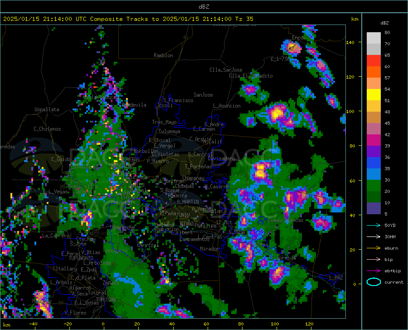Click the red 65 dBZ color swatch
The image size is (408, 330).
point(374,61)
